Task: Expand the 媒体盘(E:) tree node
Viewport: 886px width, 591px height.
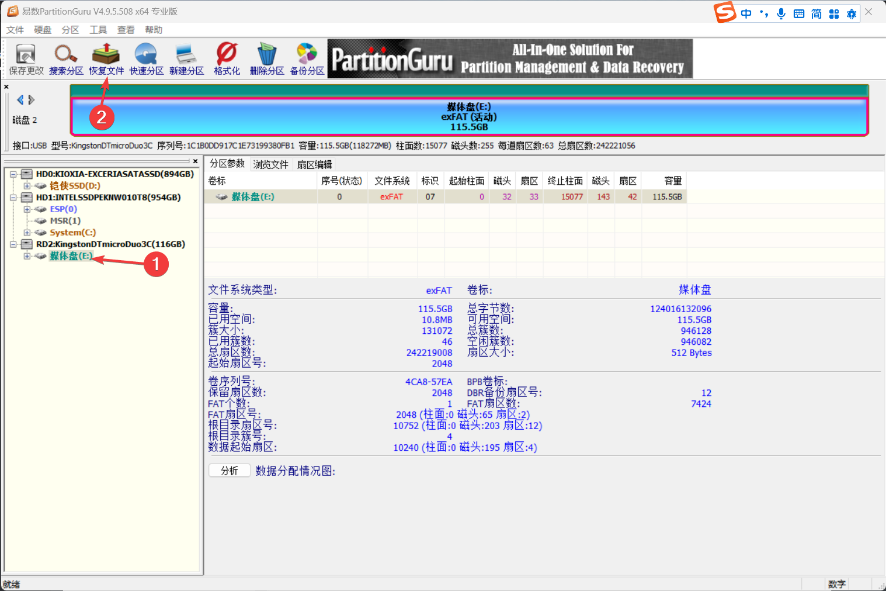Action: (x=27, y=256)
